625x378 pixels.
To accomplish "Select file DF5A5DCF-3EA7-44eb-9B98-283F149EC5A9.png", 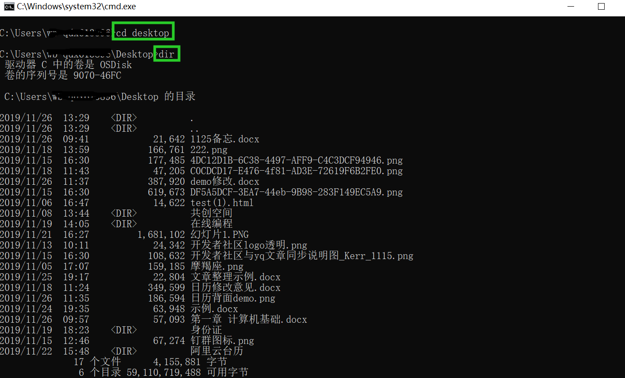I will (x=297, y=192).
